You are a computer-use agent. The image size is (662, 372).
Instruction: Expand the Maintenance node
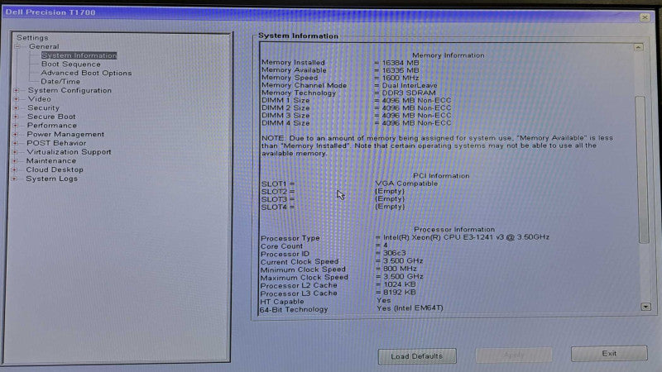15,161
